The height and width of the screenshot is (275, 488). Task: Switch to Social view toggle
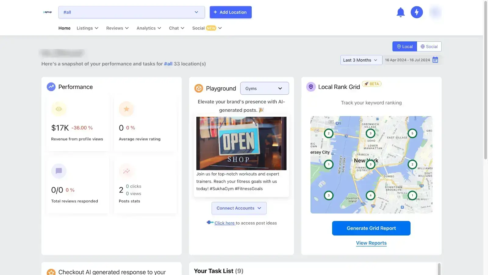point(429,46)
